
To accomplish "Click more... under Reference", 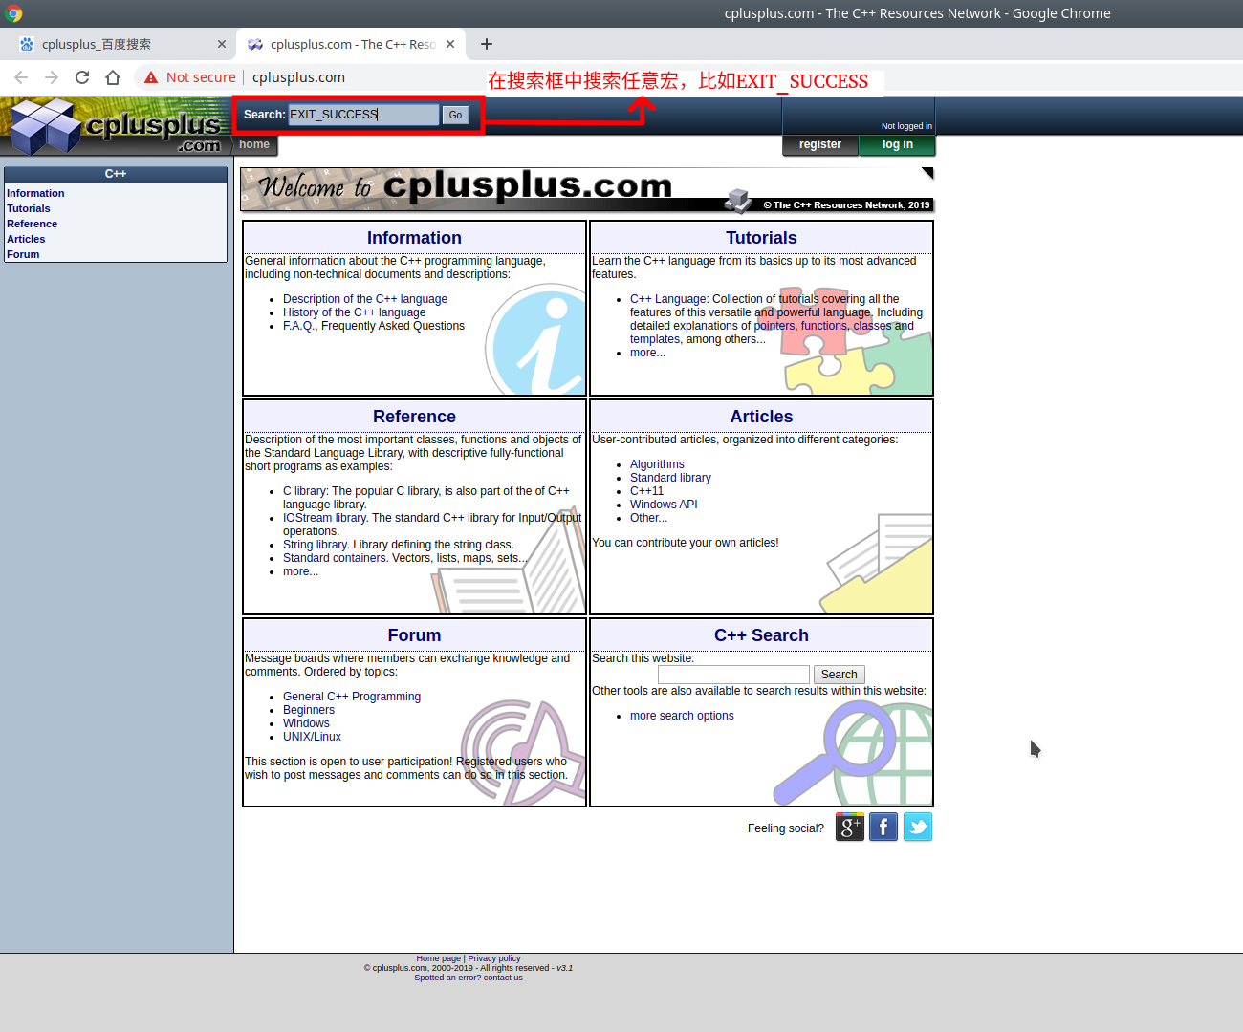I will [300, 571].
